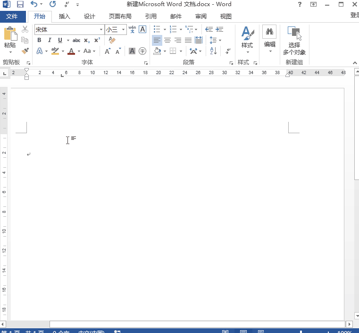
Task: Switch to the 引用 tab
Action: tap(151, 17)
